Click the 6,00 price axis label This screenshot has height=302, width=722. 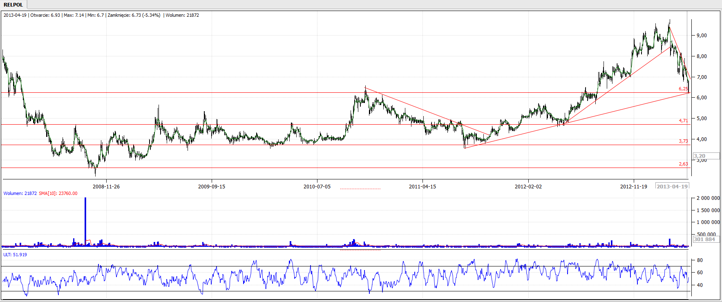[x=702, y=98]
